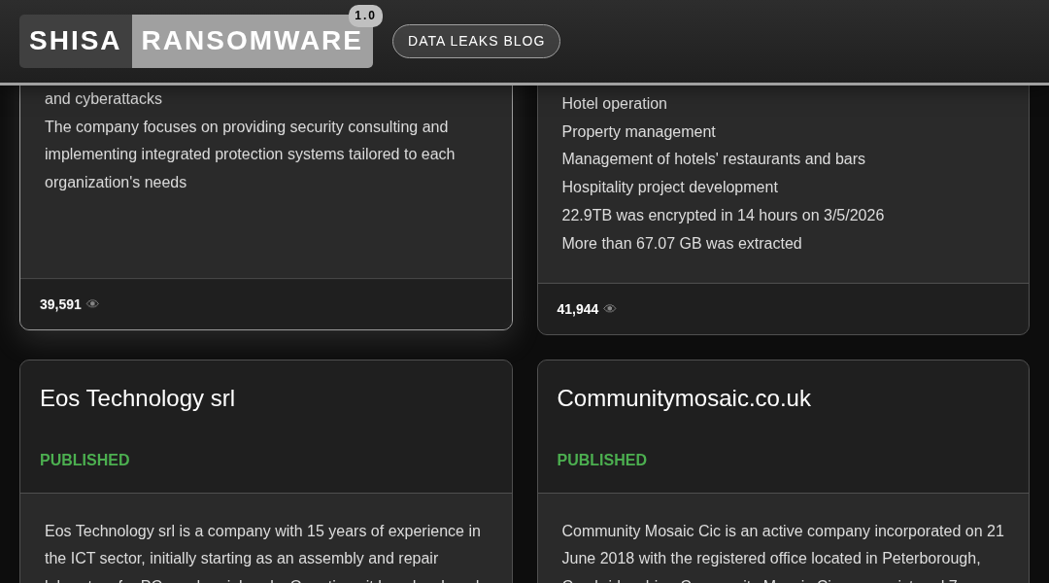Click the 'and cyberattacks' text line
Screen dimensions: 1049x583
103,99
